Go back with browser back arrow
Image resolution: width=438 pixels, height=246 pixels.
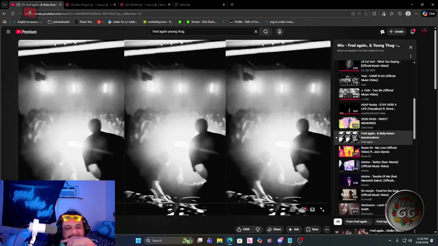(x=4, y=14)
